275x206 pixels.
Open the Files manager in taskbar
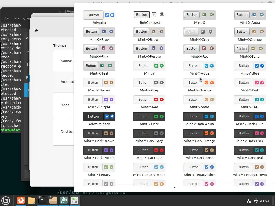click(32, 200)
